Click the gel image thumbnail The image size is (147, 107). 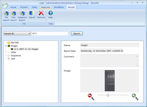point(110,81)
